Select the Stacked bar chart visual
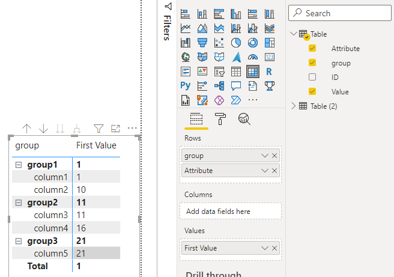The height and width of the screenshot is (277, 394). (x=186, y=14)
